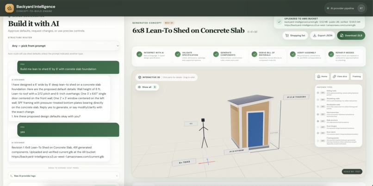
Task: Open the Shopping list
Action: click(x=295, y=36)
